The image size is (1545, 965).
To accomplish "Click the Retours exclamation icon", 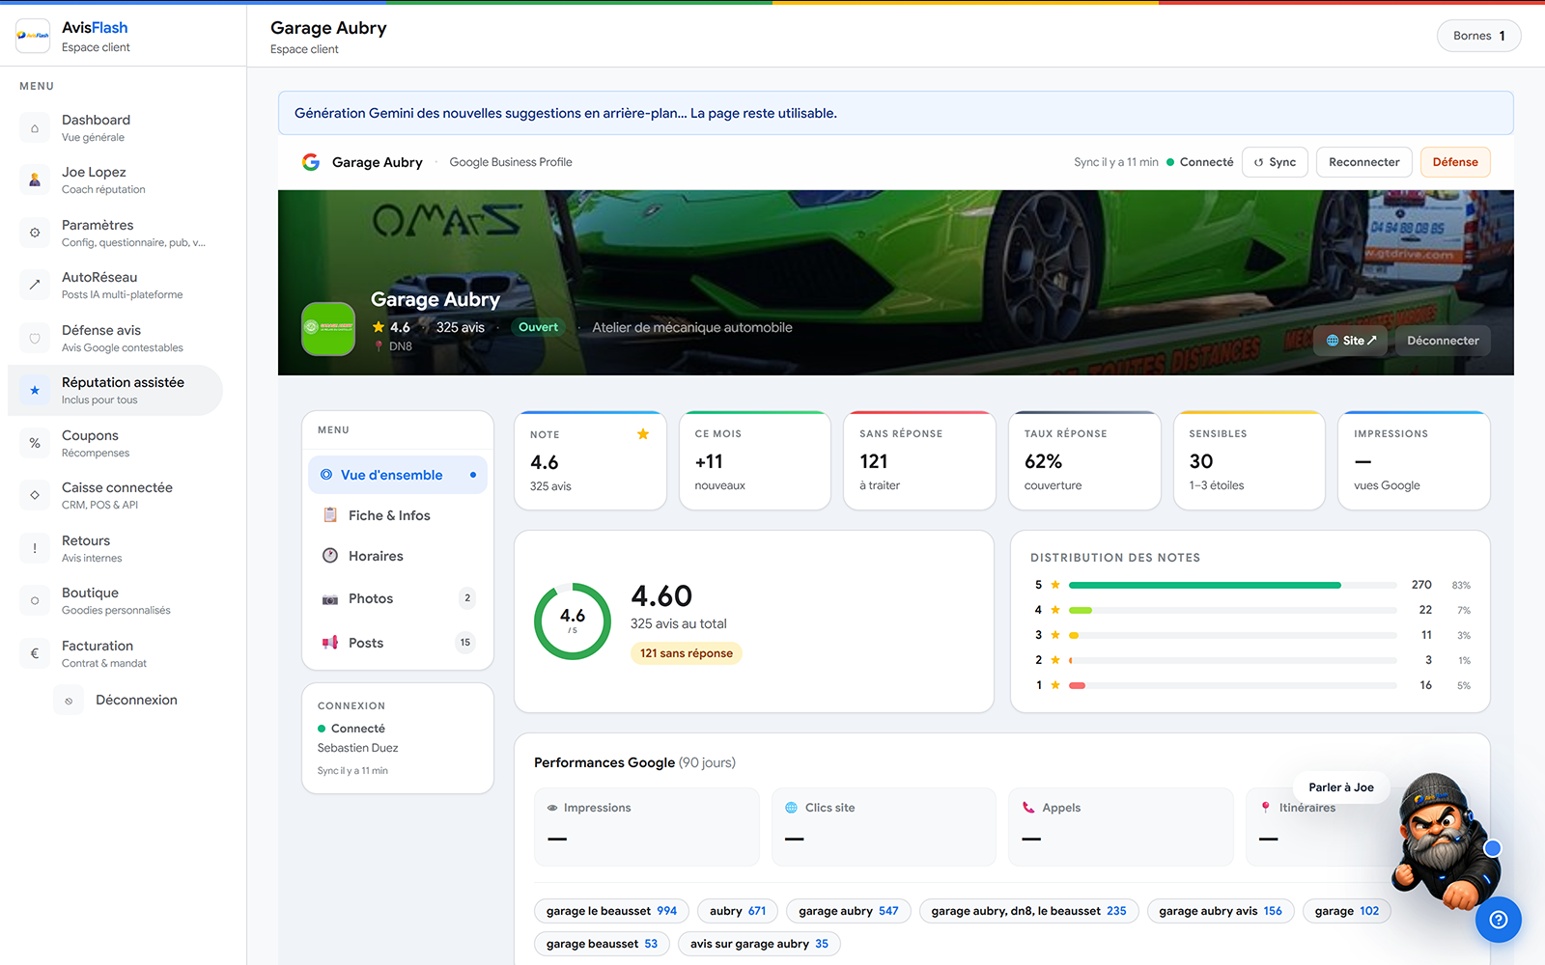I will tap(35, 548).
